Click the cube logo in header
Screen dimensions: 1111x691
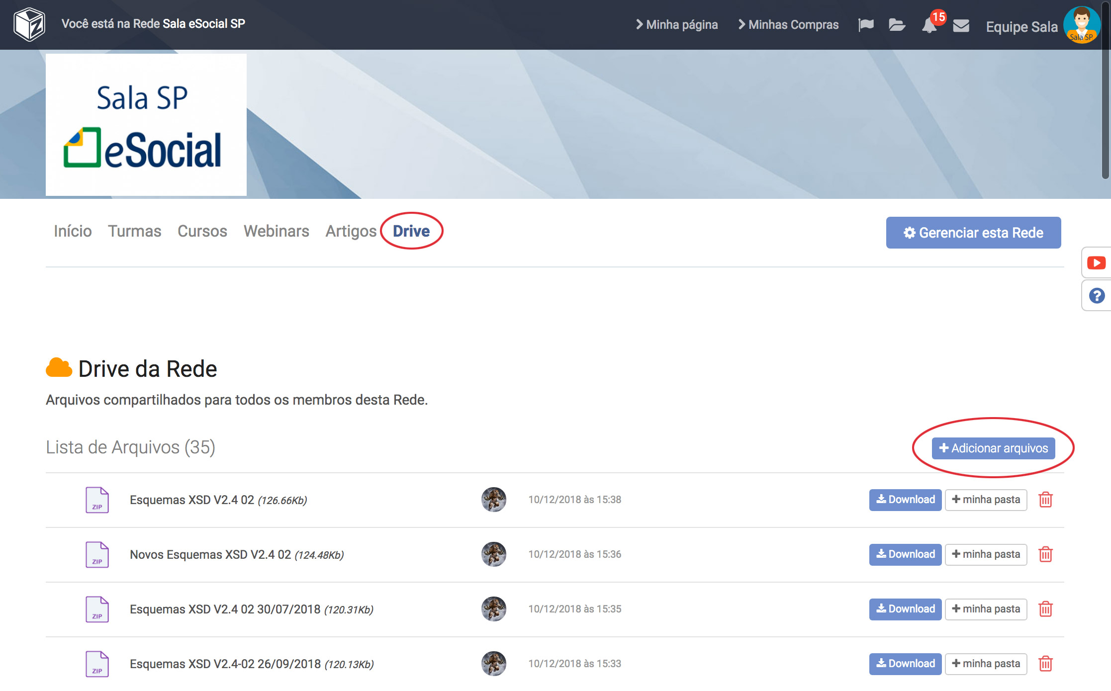[x=29, y=24]
